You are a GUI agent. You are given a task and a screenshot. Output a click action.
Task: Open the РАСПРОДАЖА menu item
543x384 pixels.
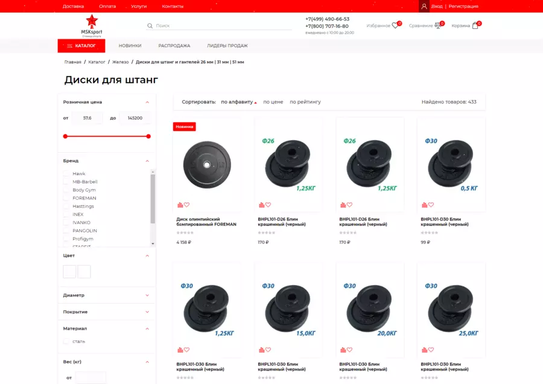pyautogui.click(x=174, y=46)
